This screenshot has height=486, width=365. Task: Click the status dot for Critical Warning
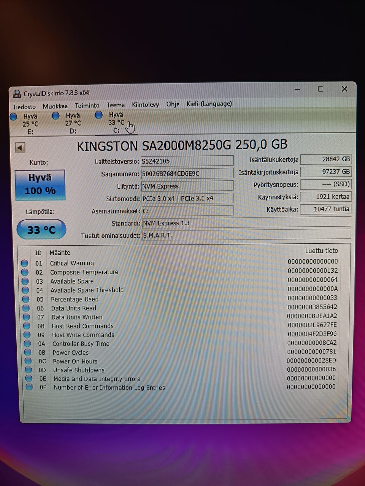[25, 263]
